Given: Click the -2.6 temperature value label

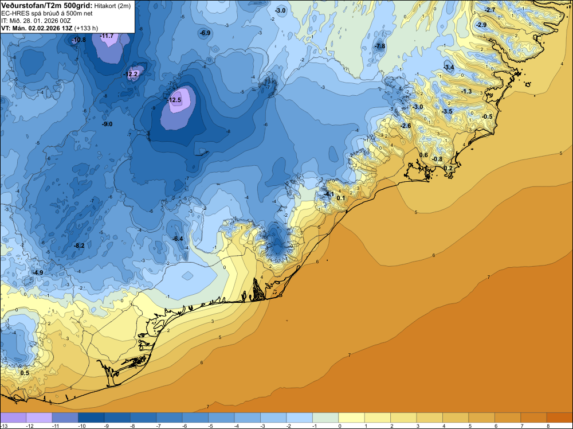Looking at the screenshot, I should pyautogui.click(x=406, y=126).
